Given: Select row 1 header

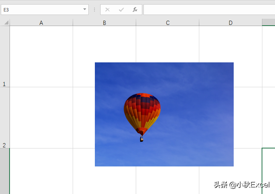Looking at the screenshot, I should click(5, 57).
